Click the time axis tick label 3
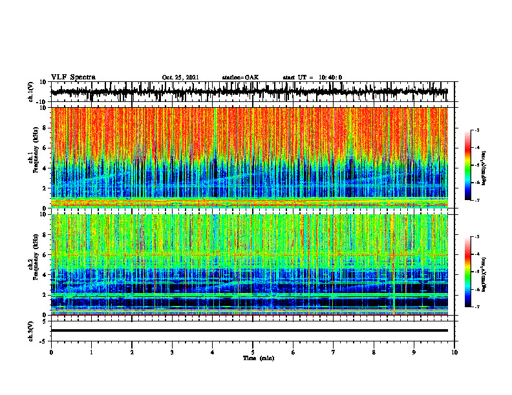The height and width of the screenshot is (395, 512). 172,352
